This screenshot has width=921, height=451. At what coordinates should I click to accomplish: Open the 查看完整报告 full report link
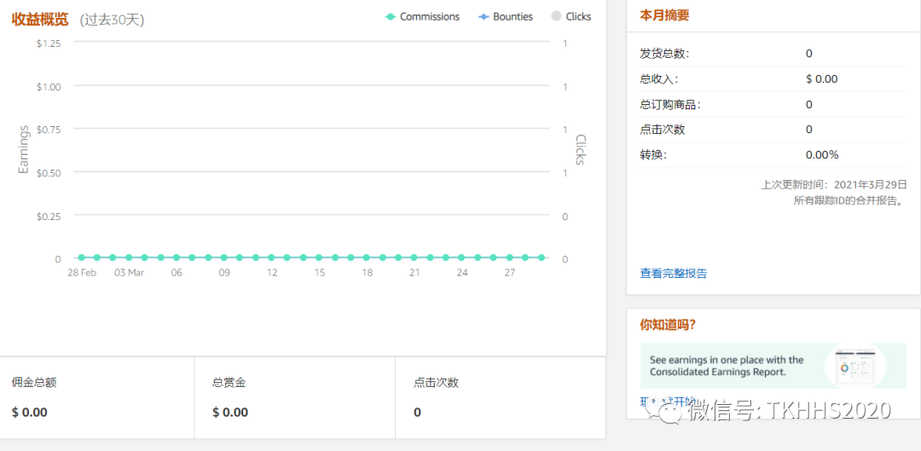(x=673, y=274)
